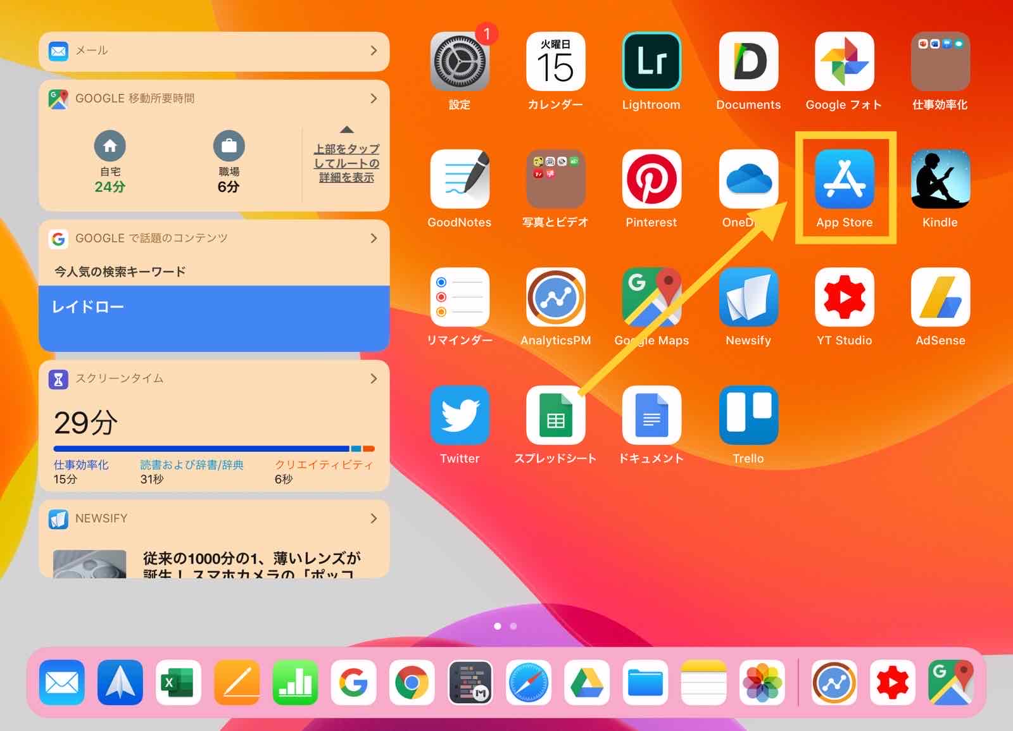The width and height of the screenshot is (1013, 731).
Task: Open recent AnalyticsPM in dock
Action: point(834,682)
